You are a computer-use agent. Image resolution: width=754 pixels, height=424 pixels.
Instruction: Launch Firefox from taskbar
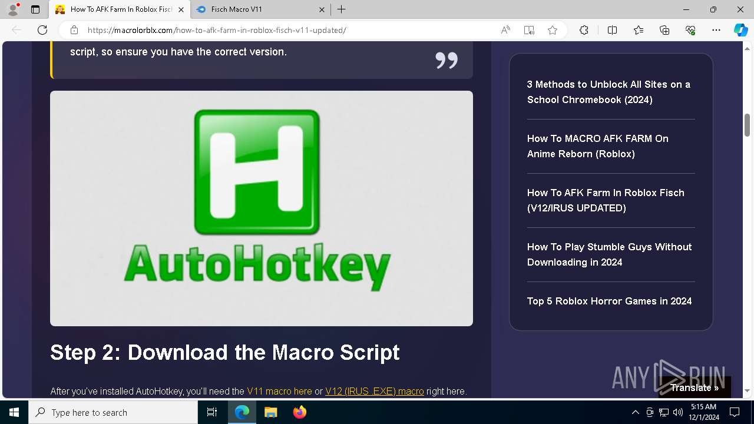click(299, 412)
